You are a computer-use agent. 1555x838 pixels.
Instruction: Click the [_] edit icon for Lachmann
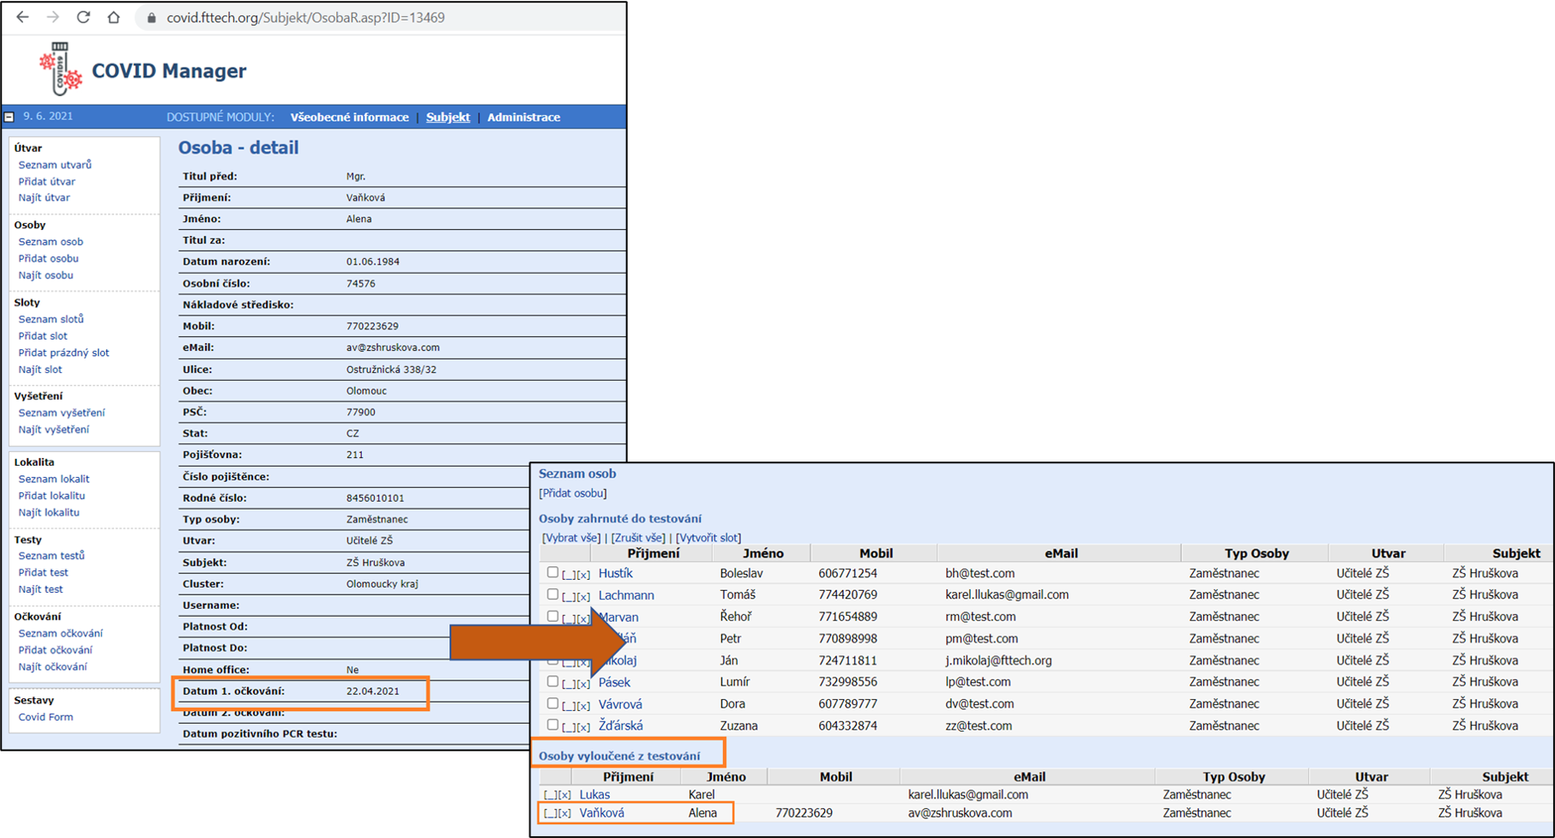tap(568, 596)
